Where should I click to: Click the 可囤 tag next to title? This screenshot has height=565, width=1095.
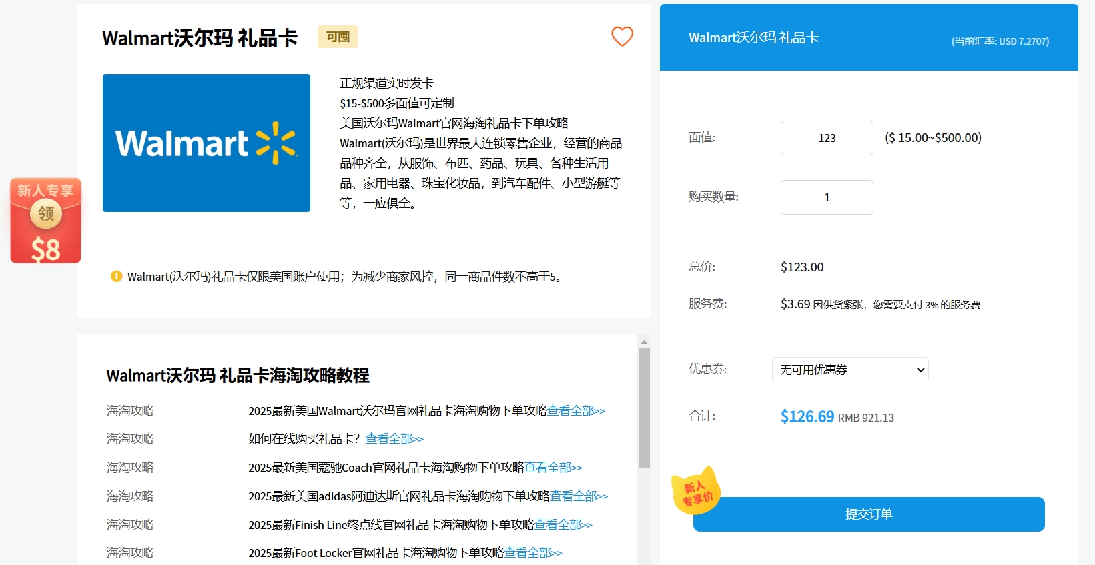(x=338, y=37)
